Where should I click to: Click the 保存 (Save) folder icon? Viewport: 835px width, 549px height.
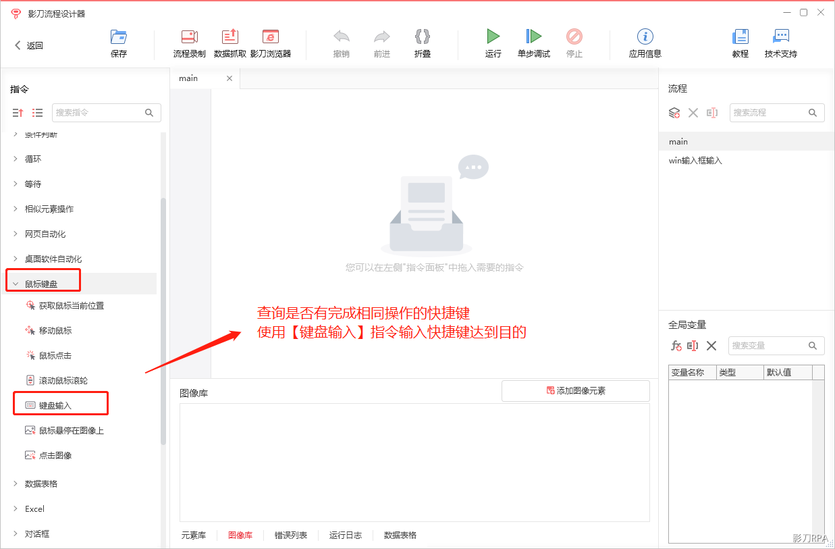pyautogui.click(x=119, y=37)
